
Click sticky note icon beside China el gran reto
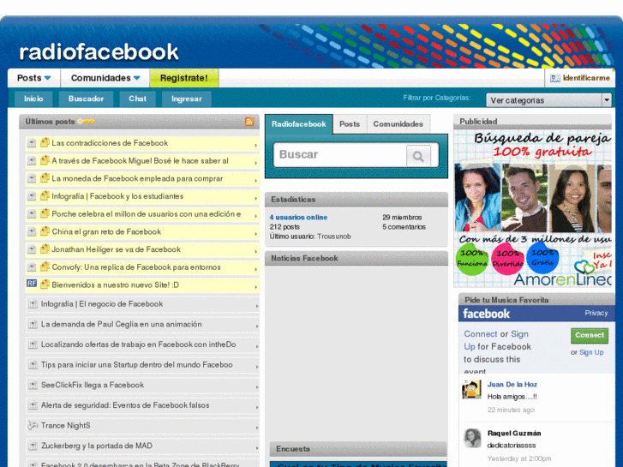[x=45, y=231]
